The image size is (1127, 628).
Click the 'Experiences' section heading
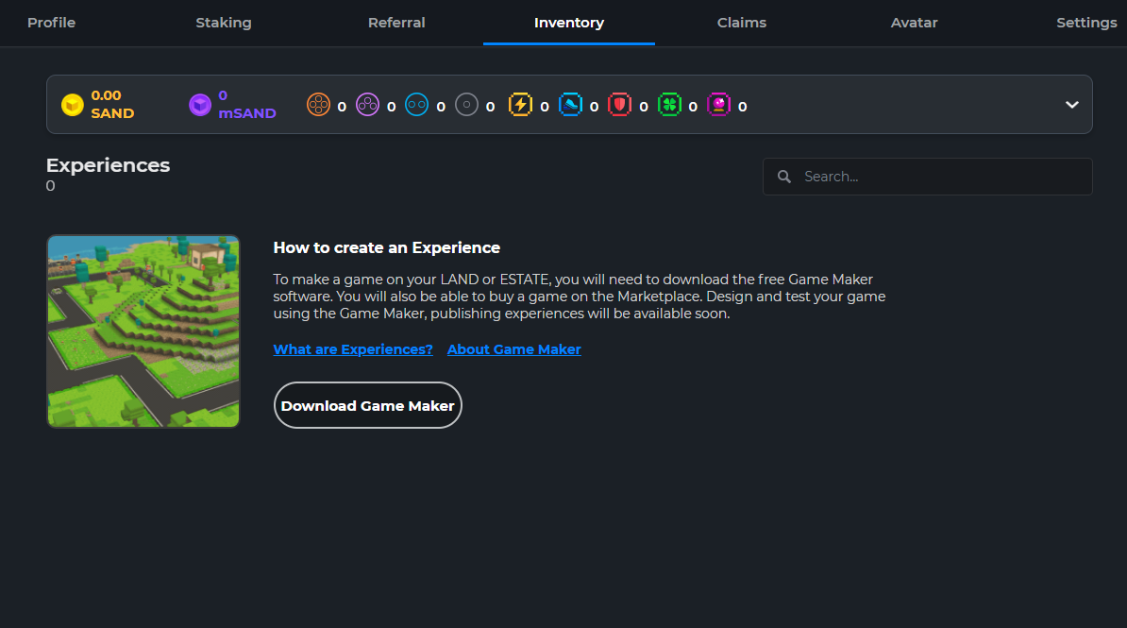108,165
